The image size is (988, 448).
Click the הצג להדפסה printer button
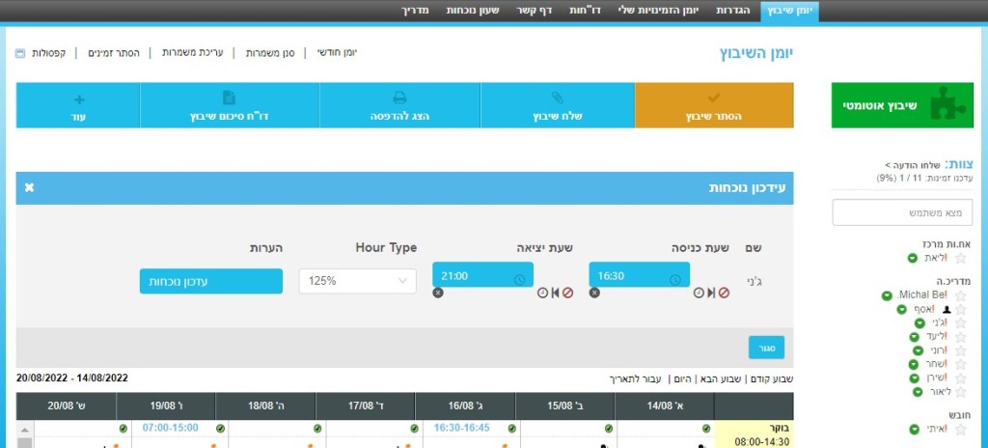[399, 105]
